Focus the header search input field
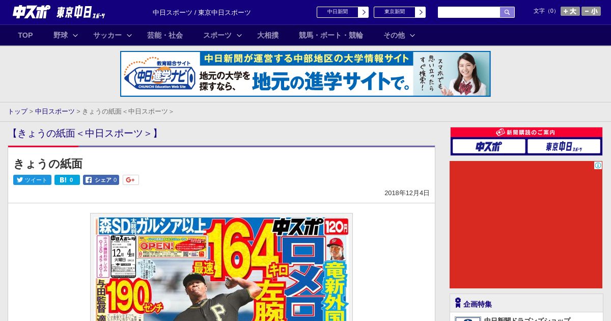Image resolution: width=611 pixels, height=321 pixels. (x=469, y=12)
